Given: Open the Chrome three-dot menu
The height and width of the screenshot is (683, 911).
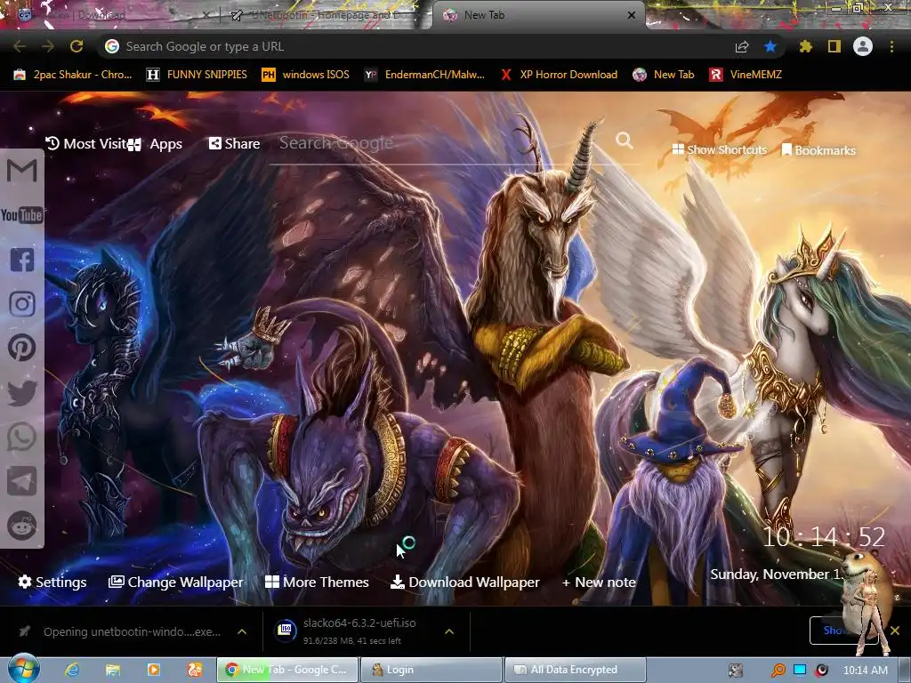Looking at the screenshot, I should coord(891,46).
